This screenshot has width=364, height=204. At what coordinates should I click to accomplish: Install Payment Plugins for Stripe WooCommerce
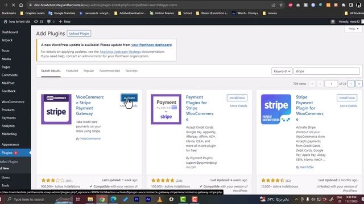point(237,98)
